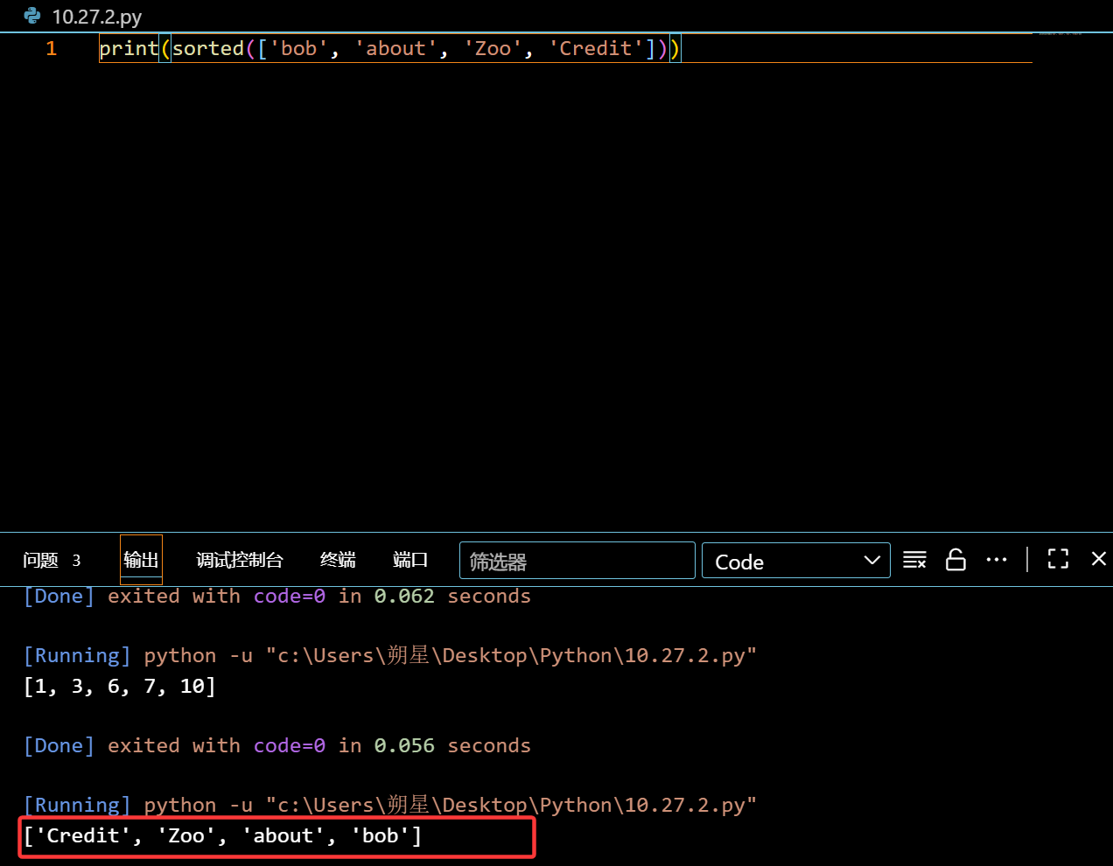The height and width of the screenshot is (866, 1113).
Task: Switch to the 终端 tab
Action: click(338, 561)
